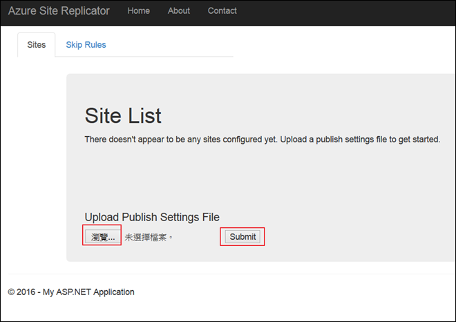Click empty white area below the footer text
The image size is (456, 322).
[228, 311]
